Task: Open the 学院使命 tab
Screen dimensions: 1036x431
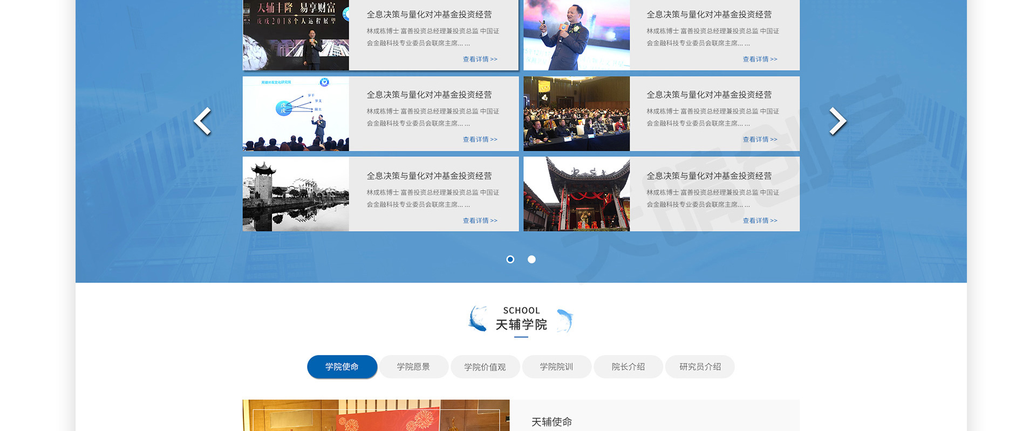Action: [342, 367]
